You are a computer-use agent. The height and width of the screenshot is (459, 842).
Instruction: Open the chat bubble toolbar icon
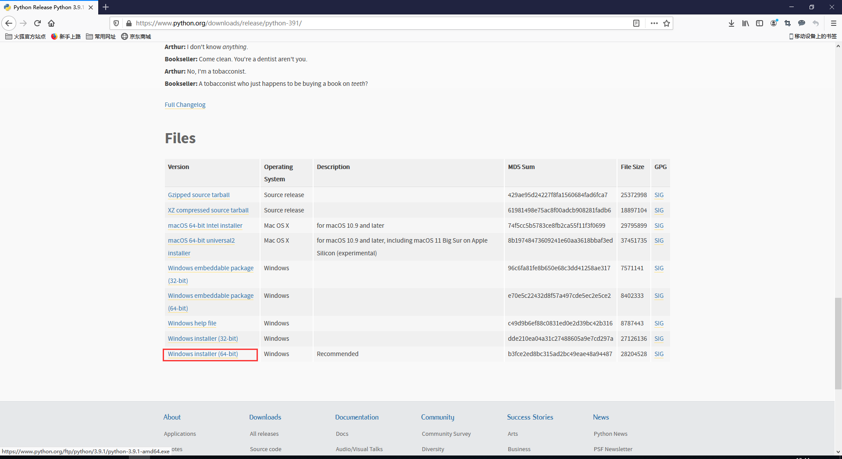tap(802, 23)
